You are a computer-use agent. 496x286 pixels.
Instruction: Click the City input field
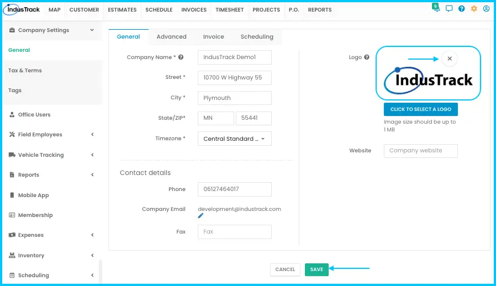pyautogui.click(x=234, y=98)
